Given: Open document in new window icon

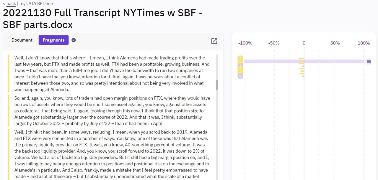Looking at the screenshot, I should coord(214,41).
